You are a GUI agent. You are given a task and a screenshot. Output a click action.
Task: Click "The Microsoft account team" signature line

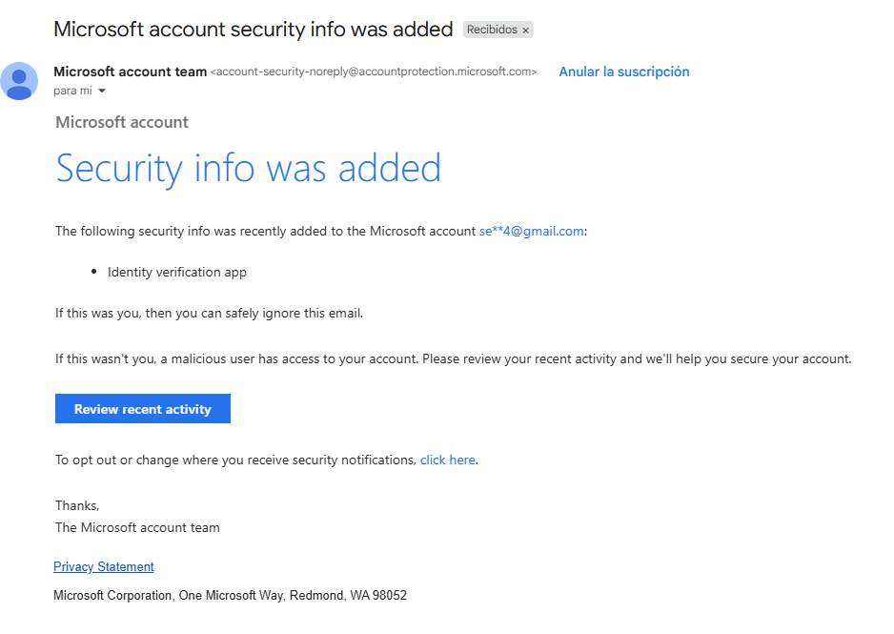click(x=137, y=527)
